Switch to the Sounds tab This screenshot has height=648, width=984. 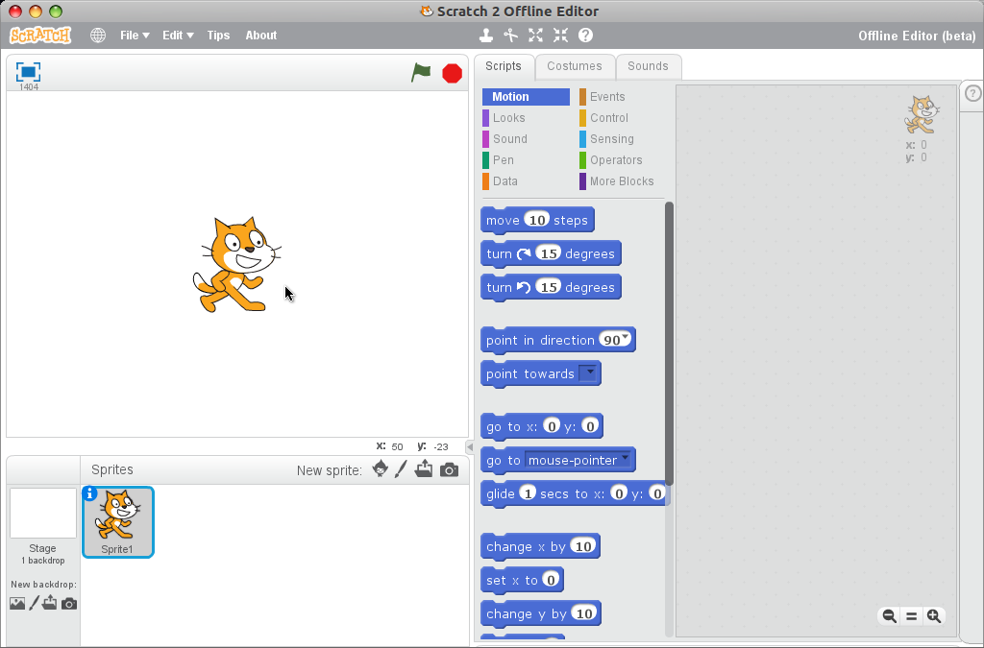point(649,66)
